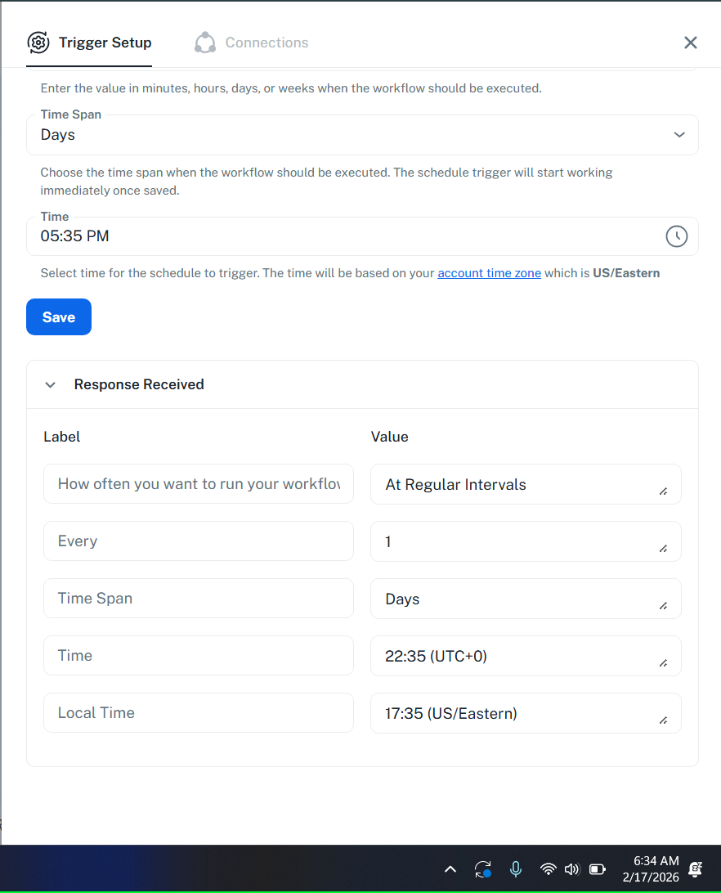
Task: Click the battery status icon
Action: pos(598,868)
